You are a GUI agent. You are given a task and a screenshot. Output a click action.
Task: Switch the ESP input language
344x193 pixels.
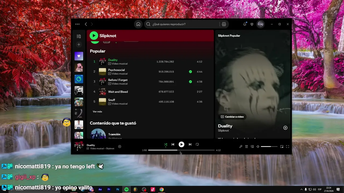320,190
